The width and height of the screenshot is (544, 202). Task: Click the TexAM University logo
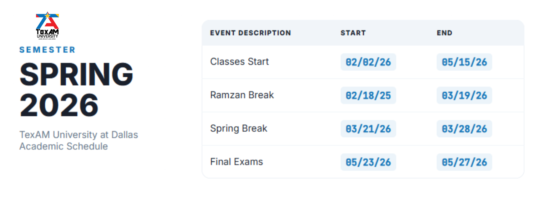point(47,25)
